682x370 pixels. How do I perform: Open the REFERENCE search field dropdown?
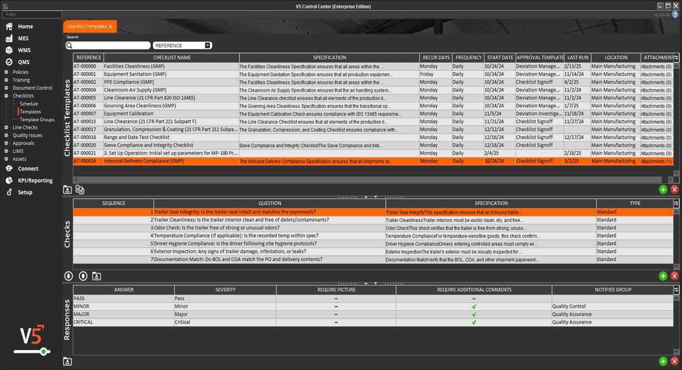pos(208,46)
